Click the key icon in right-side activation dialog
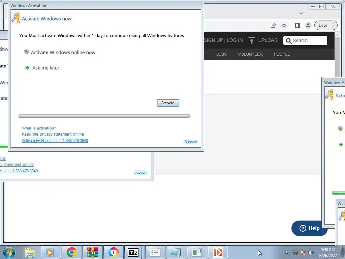 (x=330, y=95)
